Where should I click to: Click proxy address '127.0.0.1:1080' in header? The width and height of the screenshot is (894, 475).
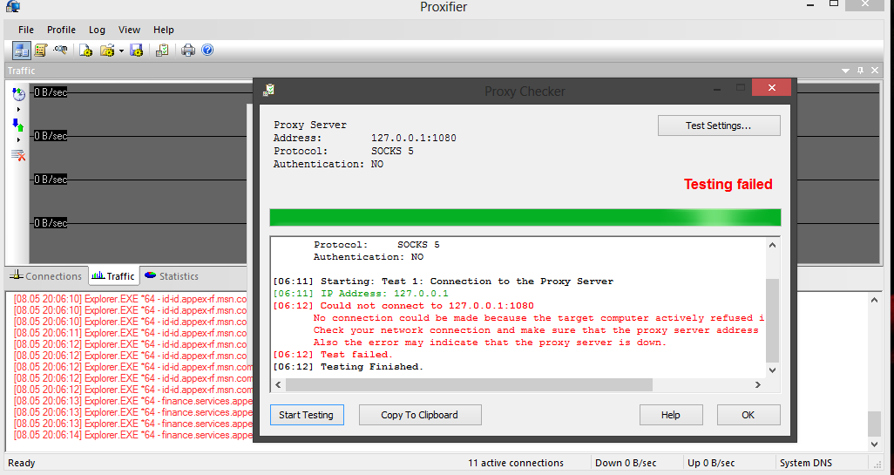tap(414, 138)
